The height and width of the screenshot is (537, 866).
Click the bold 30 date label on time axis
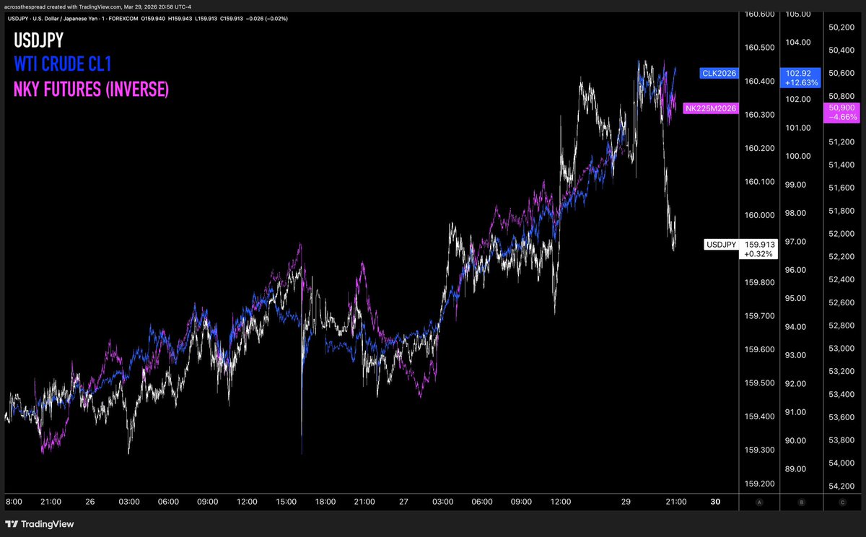715,501
